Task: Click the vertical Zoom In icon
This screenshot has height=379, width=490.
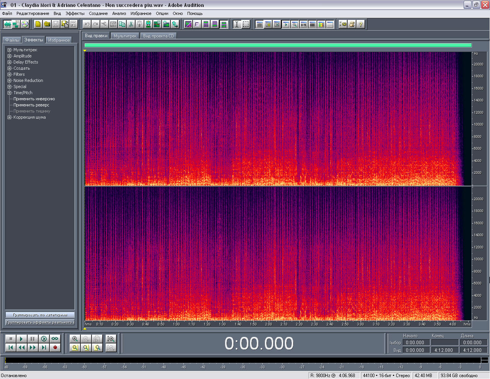Action: pos(111,339)
